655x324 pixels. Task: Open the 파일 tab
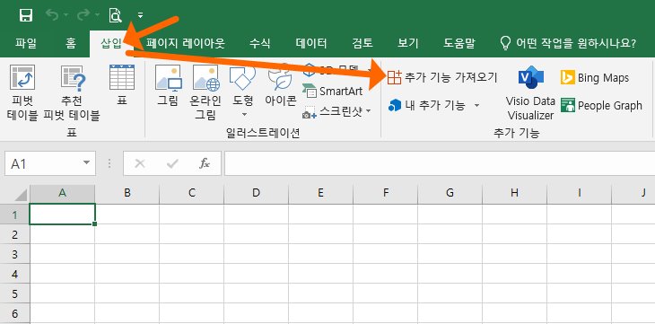point(26,43)
